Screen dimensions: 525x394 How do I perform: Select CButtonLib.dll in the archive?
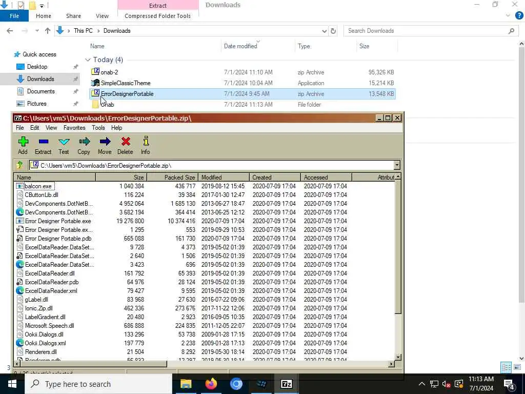pos(42,194)
